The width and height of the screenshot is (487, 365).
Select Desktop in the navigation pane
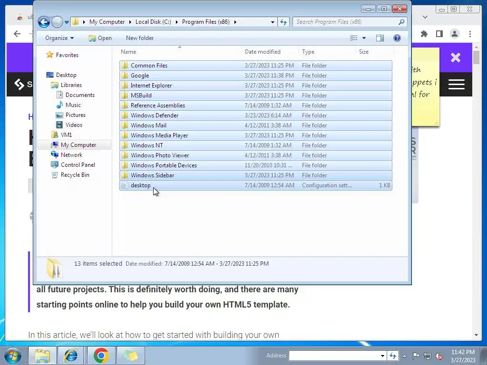61,75
